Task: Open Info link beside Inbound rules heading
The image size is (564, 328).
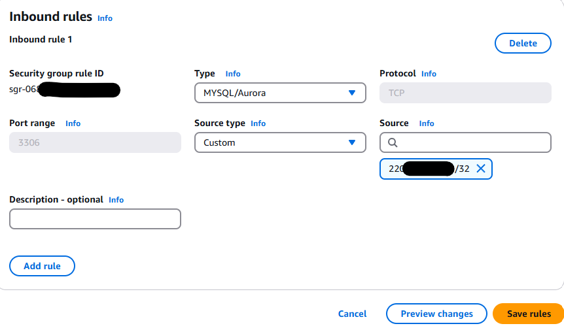Action: (105, 18)
